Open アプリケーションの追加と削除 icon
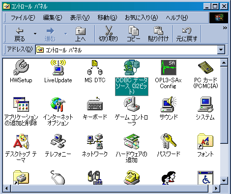Image resolution: width=231 pixels, height=194 pixels. pyautogui.click(x=21, y=104)
